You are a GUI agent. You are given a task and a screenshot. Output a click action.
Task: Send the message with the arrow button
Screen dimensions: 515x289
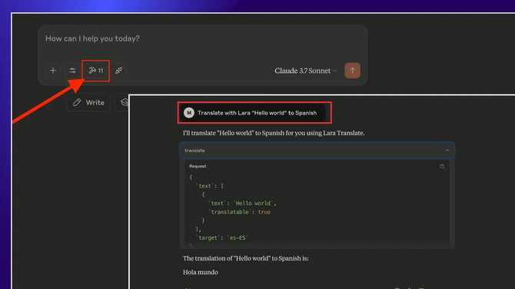point(352,70)
